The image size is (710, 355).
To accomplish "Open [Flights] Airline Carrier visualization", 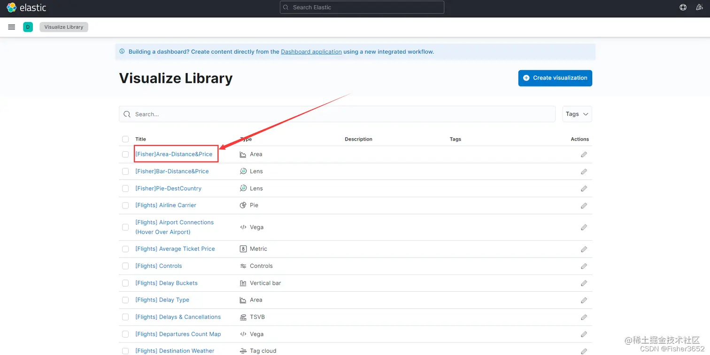I will pyautogui.click(x=166, y=205).
